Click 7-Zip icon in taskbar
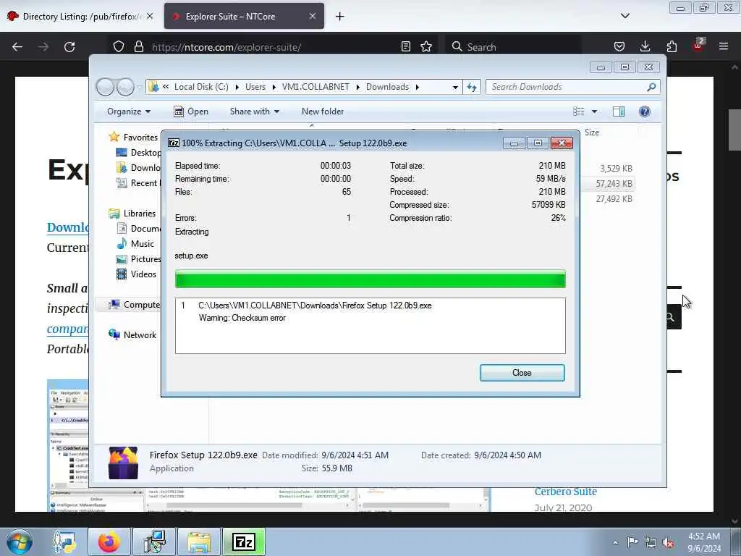Viewport: 741px width, 556px height. tap(244, 542)
